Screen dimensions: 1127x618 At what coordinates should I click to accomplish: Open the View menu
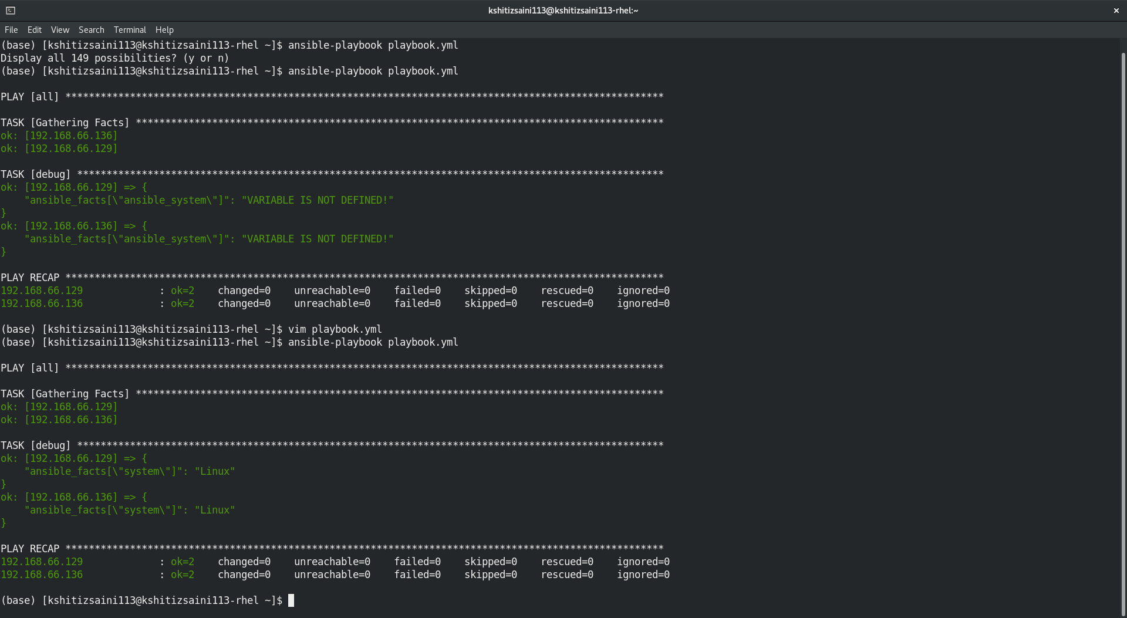tap(60, 30)
